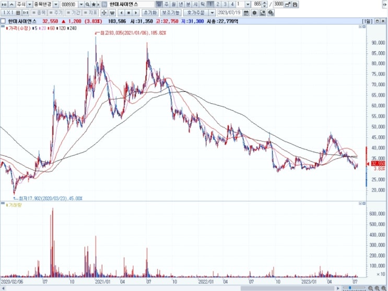Click the scrollbar left arrow

(x=3, y=288)
